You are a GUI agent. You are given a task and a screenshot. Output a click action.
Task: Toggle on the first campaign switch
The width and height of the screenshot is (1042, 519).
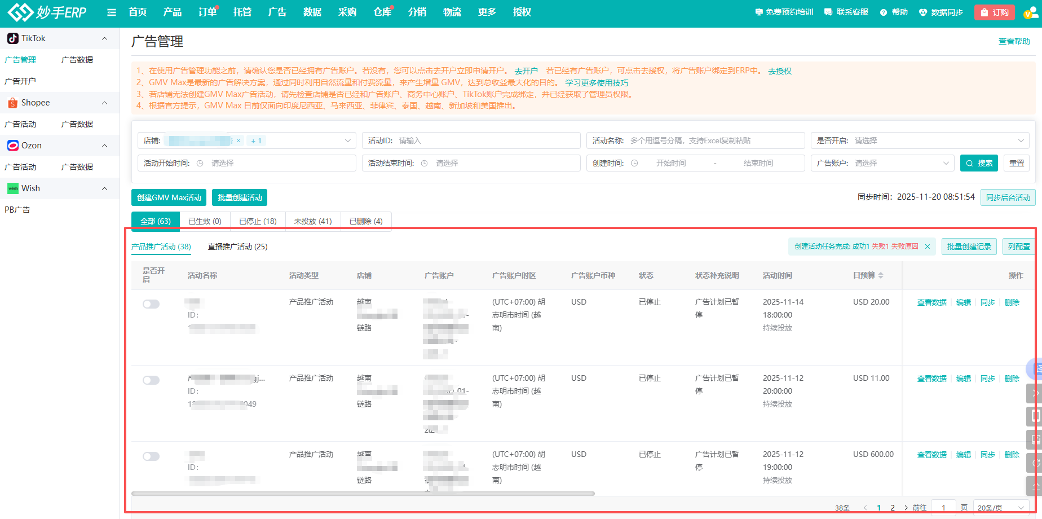pyautogui.click(x=151, y=304)
